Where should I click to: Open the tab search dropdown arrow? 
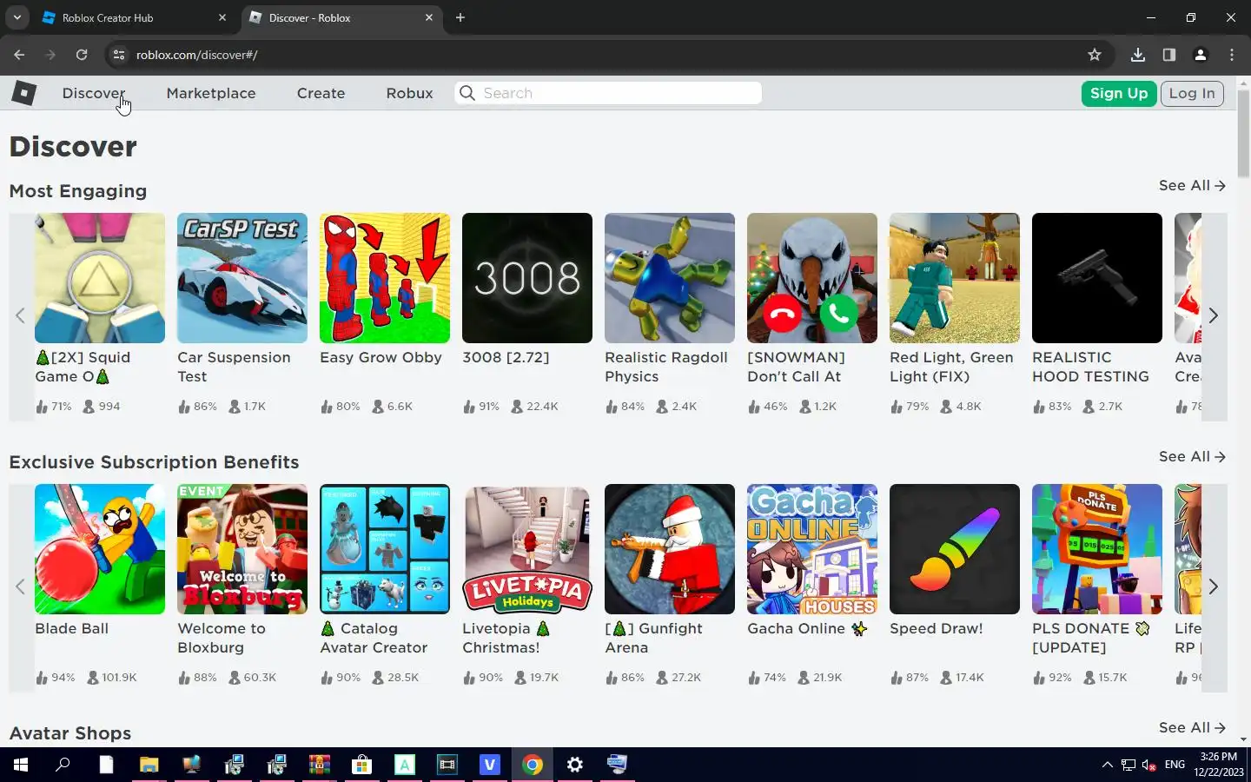[x=17, y=17]
